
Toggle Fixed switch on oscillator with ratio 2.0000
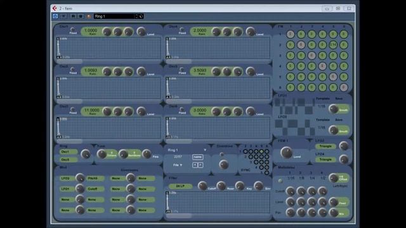click(x=182, y=30)
